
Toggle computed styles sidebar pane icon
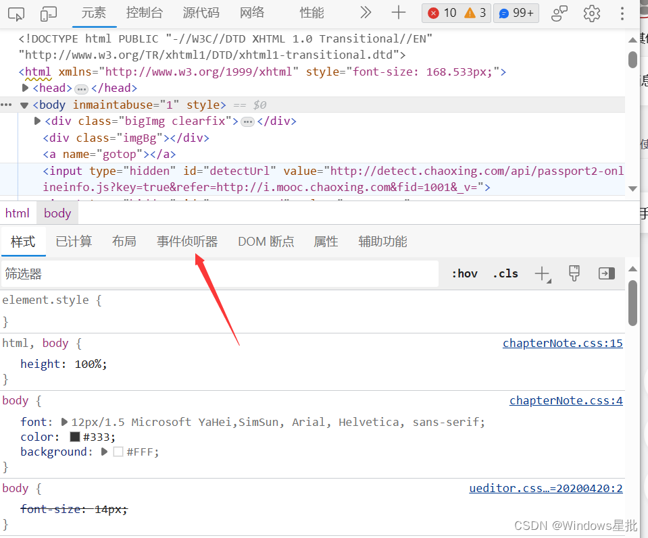point(606,273)
